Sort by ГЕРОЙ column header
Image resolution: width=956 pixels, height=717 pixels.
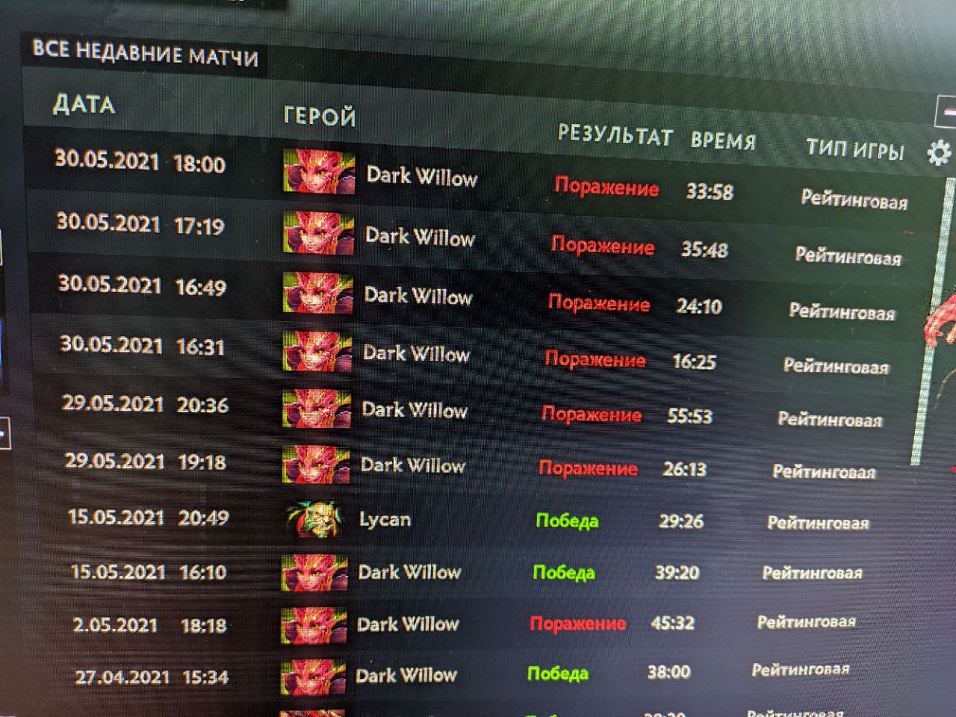point(320,116)
